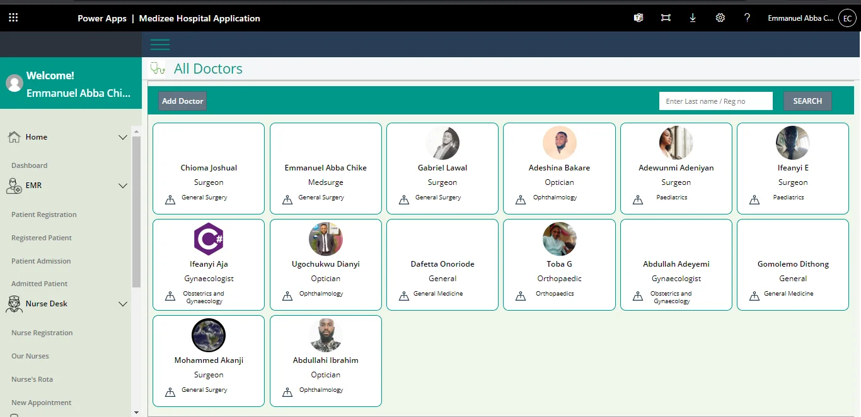The image size is (861, 417).
Task: Collapse the Nurse Desk section chevron
Action: click(123, 304)
